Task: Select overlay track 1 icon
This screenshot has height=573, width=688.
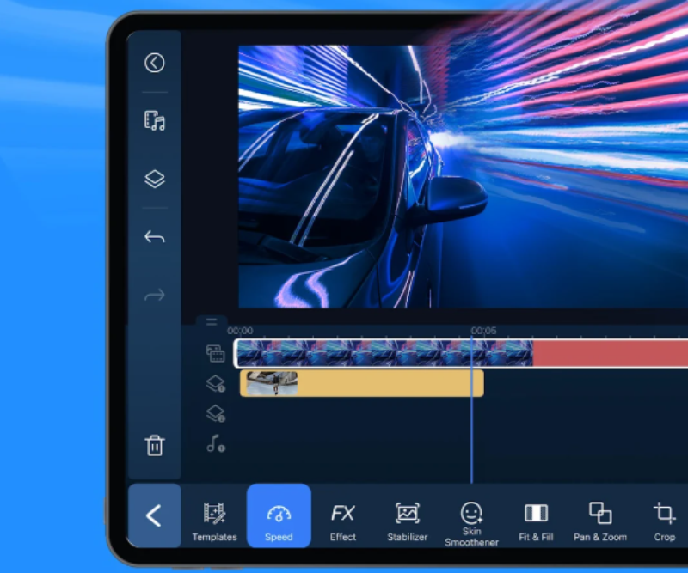Action: [216, 384]
